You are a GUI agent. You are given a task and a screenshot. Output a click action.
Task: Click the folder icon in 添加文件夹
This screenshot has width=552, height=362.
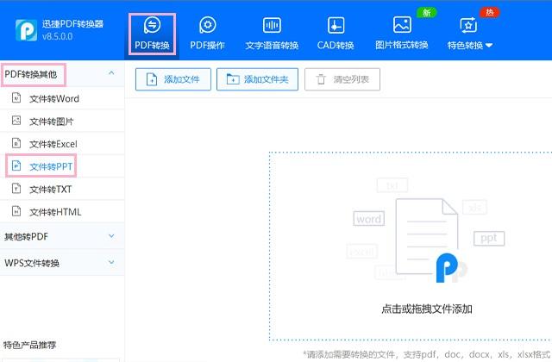(x=233, y=79)
